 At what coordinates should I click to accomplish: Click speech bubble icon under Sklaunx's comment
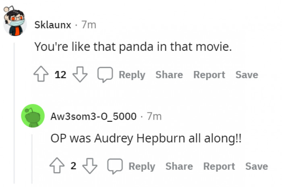tap(105, 75)
